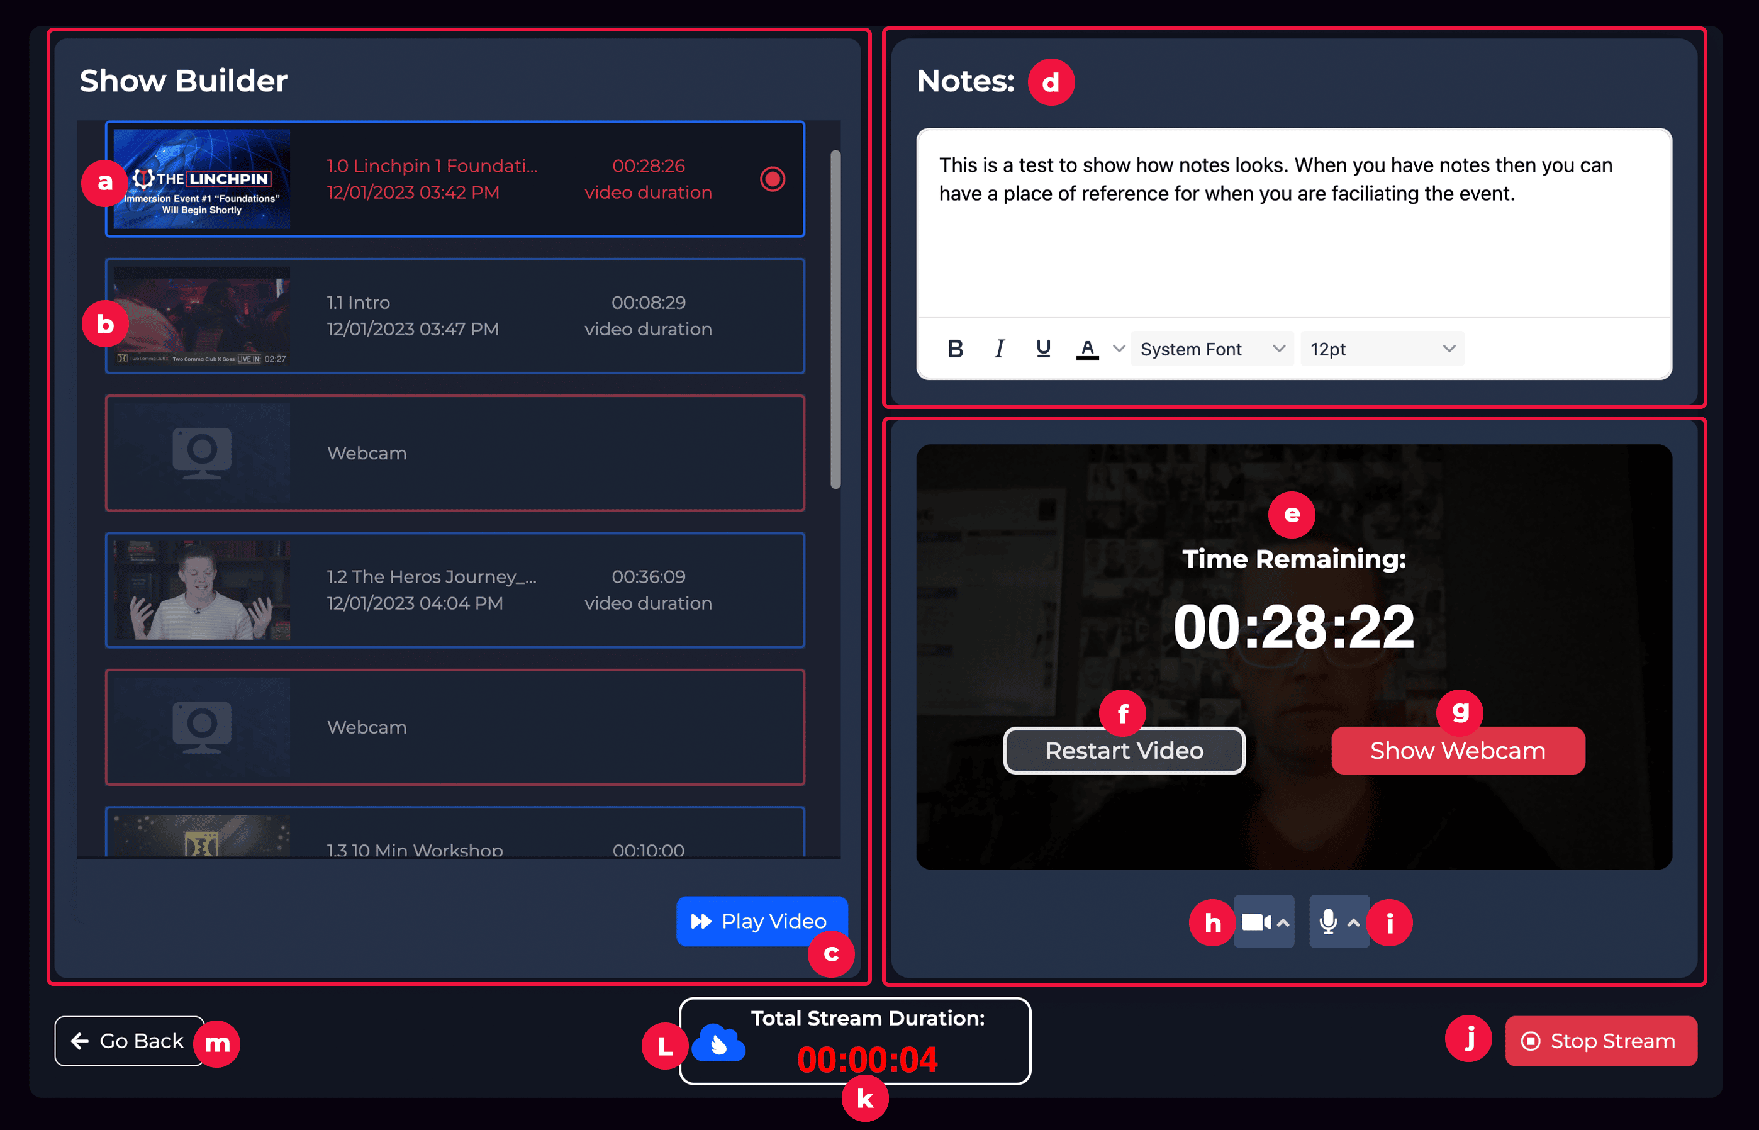1759x1130 pixels.
Task: Click the Show Webcam button
Action: [1458, 751]
